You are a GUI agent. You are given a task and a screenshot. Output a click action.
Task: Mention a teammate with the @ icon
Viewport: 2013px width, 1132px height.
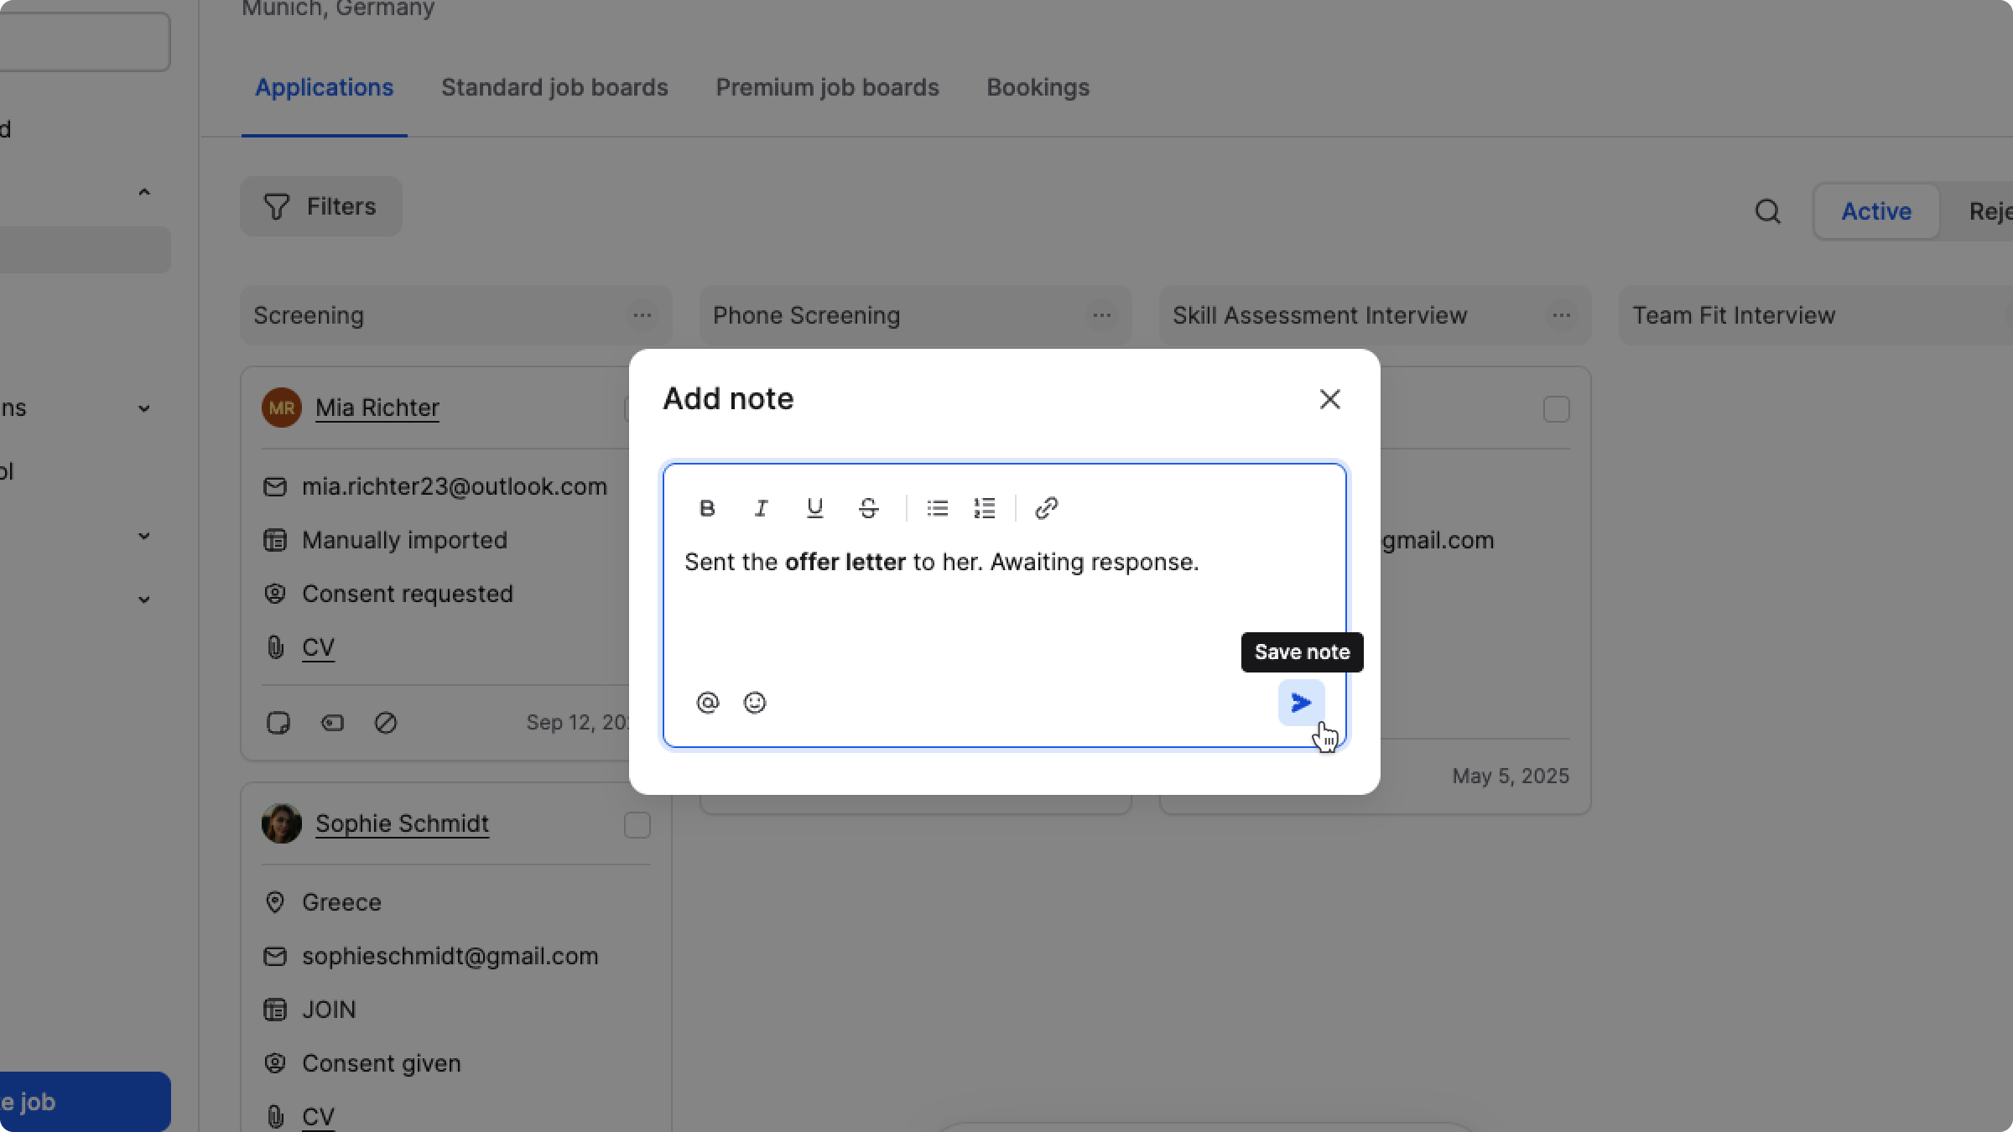coord(708,703)
